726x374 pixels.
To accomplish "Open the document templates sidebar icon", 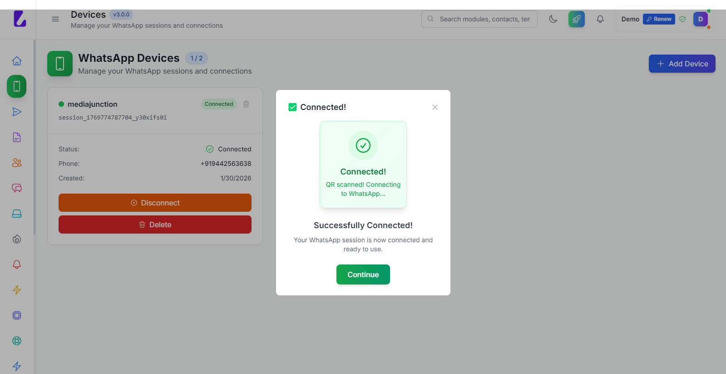I will click(17, 137).
